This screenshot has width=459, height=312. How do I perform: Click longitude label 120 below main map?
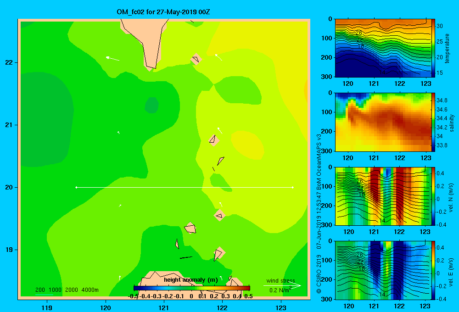(x=106, y=307)
